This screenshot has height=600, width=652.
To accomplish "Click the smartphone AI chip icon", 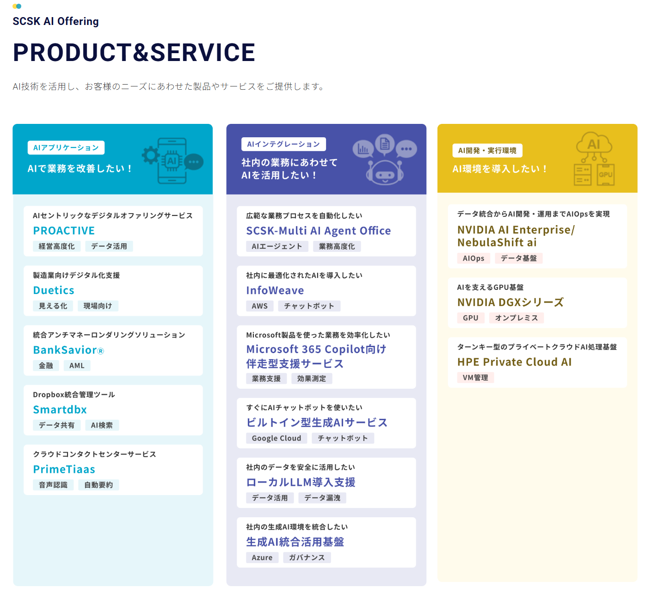I will tap(172, 160).
